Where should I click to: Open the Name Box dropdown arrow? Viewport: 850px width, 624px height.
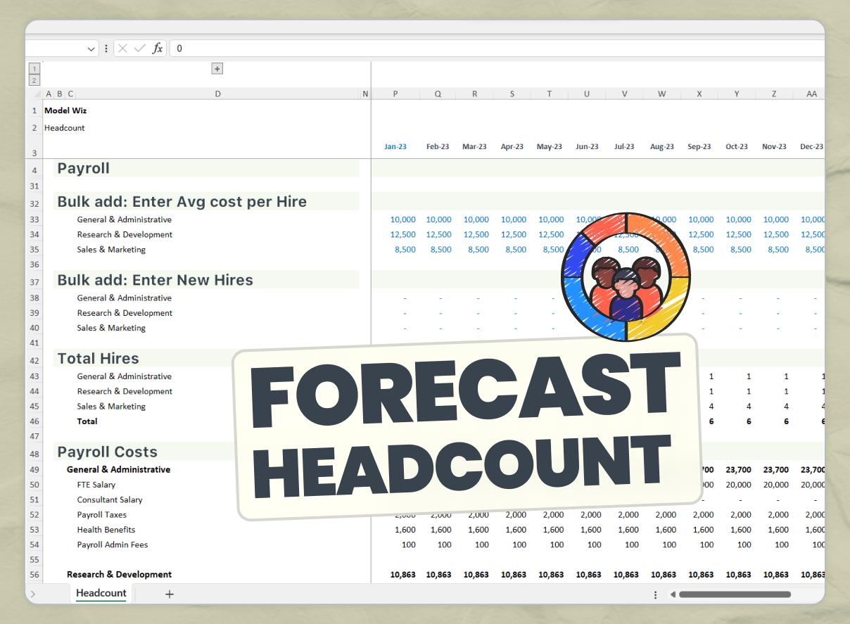coord(91,48)
